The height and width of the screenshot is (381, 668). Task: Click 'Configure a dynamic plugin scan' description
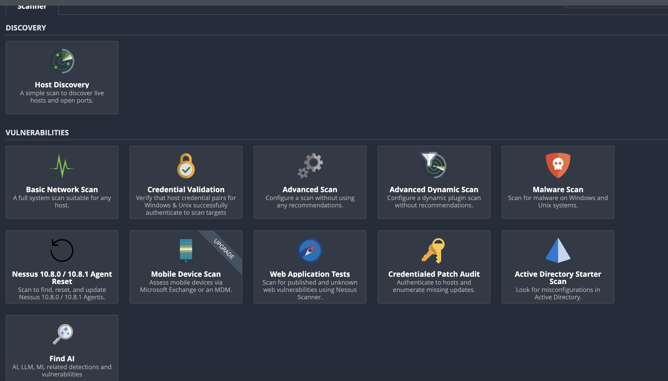point(434,201)
